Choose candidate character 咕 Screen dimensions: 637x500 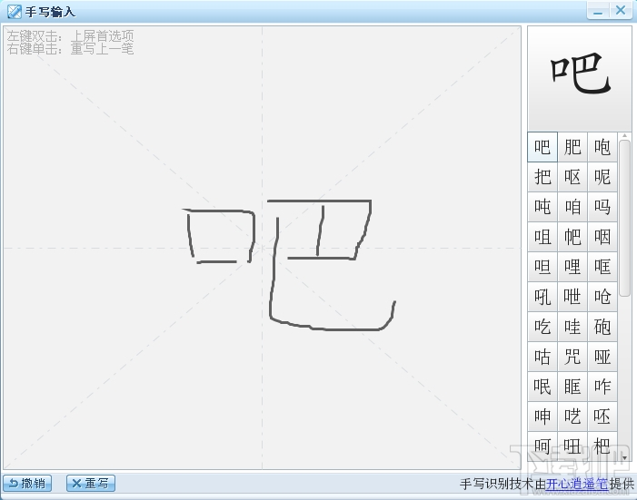(x=542, y=358)
